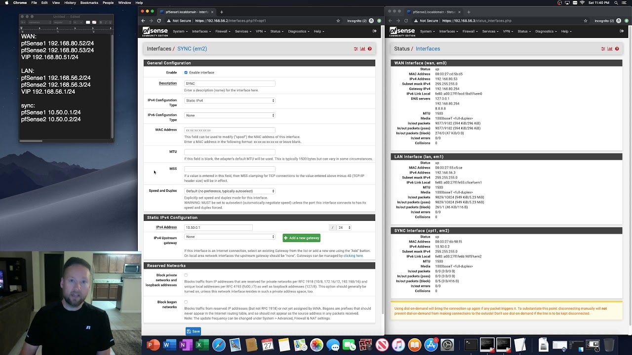Open Speed and Duplex dropdown
632x355 pixels.
click(x=230, y=191)
